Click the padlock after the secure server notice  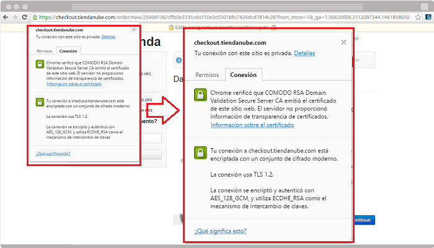point(273,27)
